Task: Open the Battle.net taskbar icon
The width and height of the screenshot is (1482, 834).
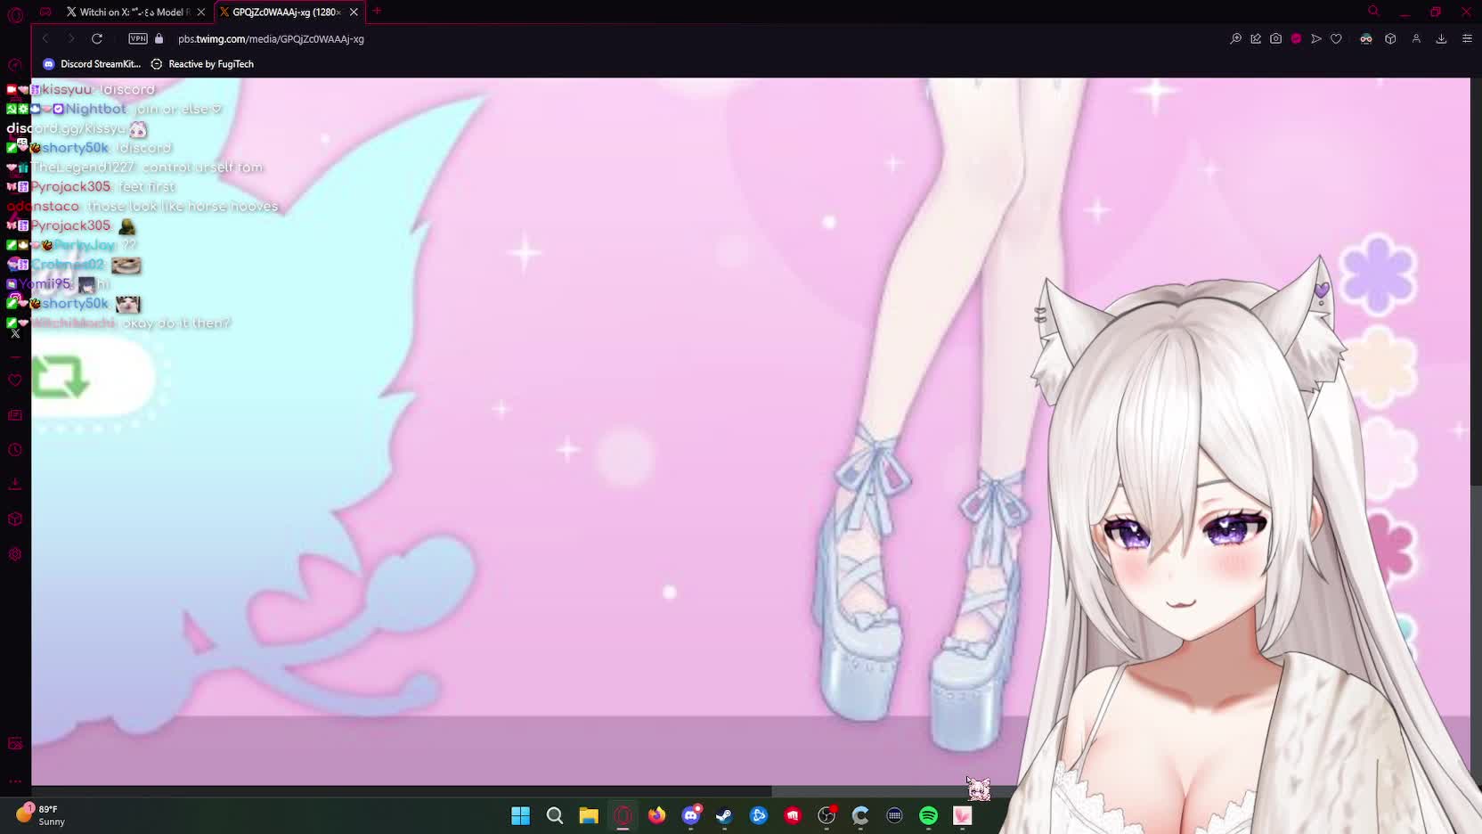Action: (759, 815)
